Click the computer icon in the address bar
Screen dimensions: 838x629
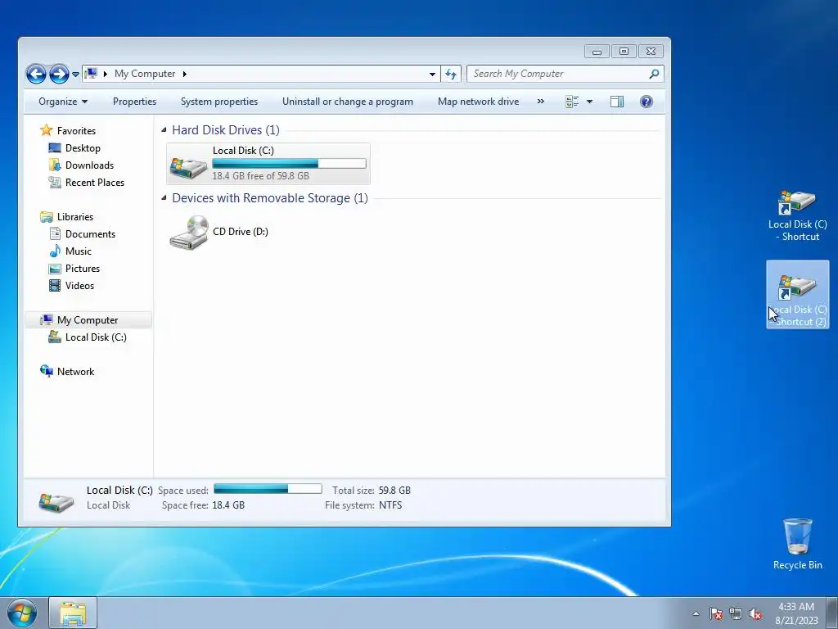[x=92, y=73]
